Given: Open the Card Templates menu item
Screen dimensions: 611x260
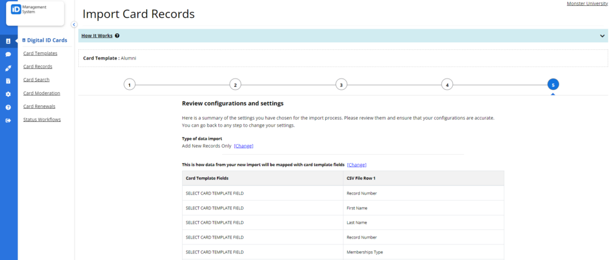Looking at the screenshot, I should pos(40,53).
